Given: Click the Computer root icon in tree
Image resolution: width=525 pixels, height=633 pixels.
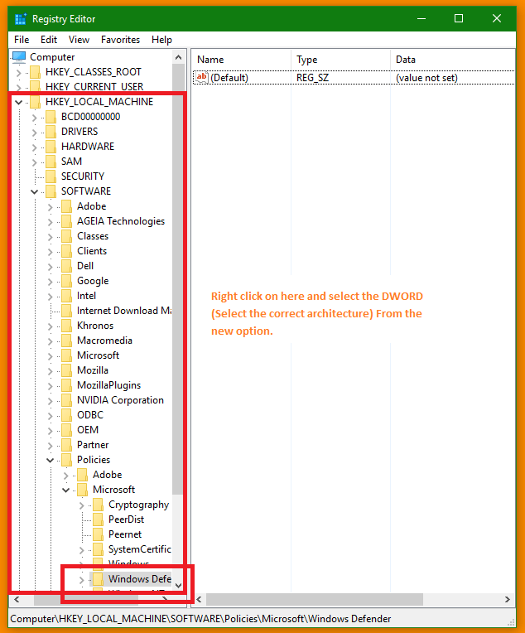Looking at the screenshot, I should tap(19, 57).
